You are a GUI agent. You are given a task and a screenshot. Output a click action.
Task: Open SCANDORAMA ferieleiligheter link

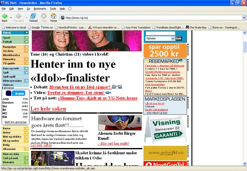tap(163, 72)
